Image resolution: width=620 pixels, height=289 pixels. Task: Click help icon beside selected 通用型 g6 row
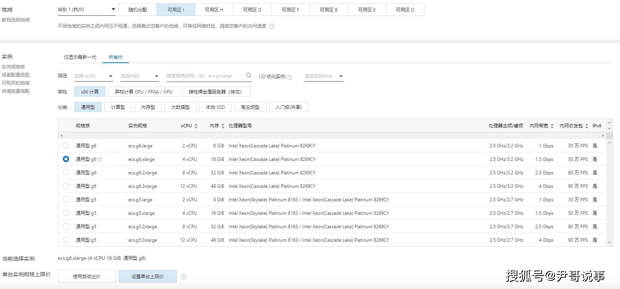click(x=100, y=159)
